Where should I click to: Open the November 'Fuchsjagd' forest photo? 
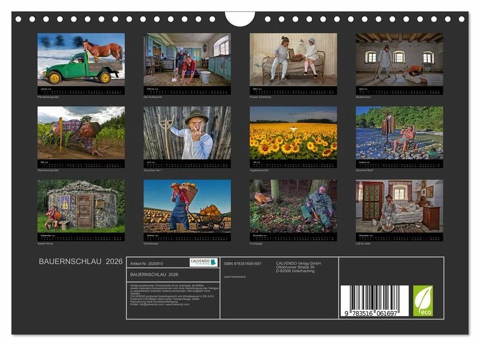[x=293, y=206]
